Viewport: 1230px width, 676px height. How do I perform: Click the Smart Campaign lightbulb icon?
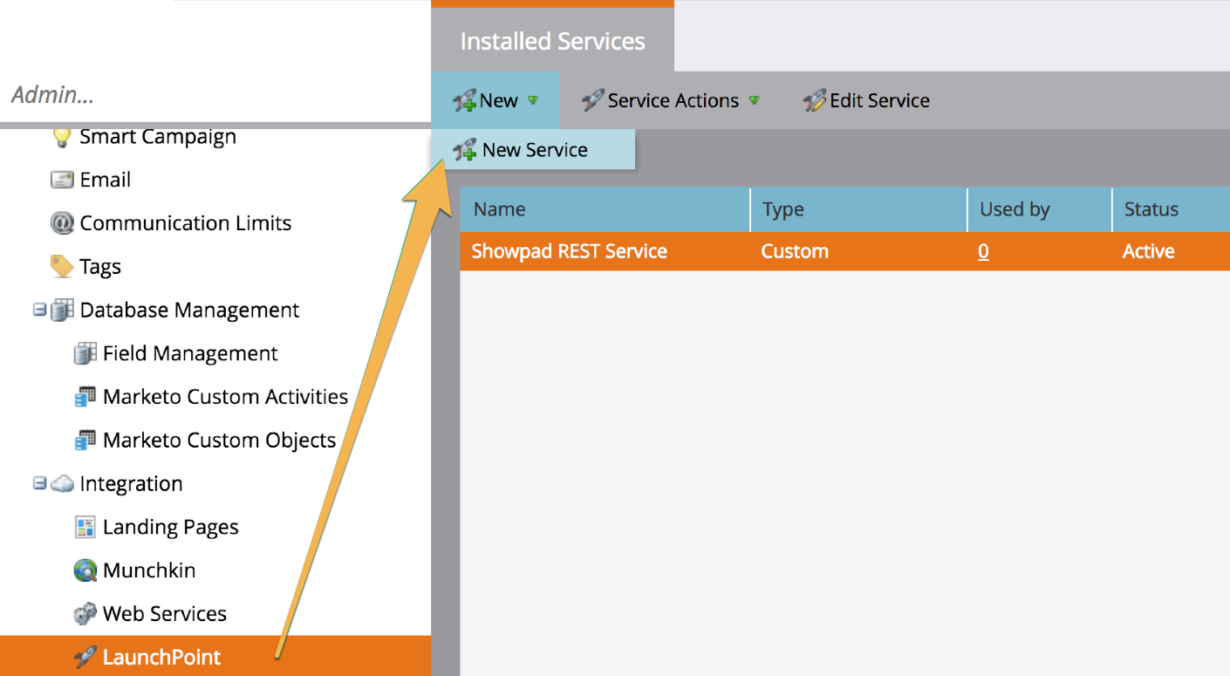coord(60,135)
